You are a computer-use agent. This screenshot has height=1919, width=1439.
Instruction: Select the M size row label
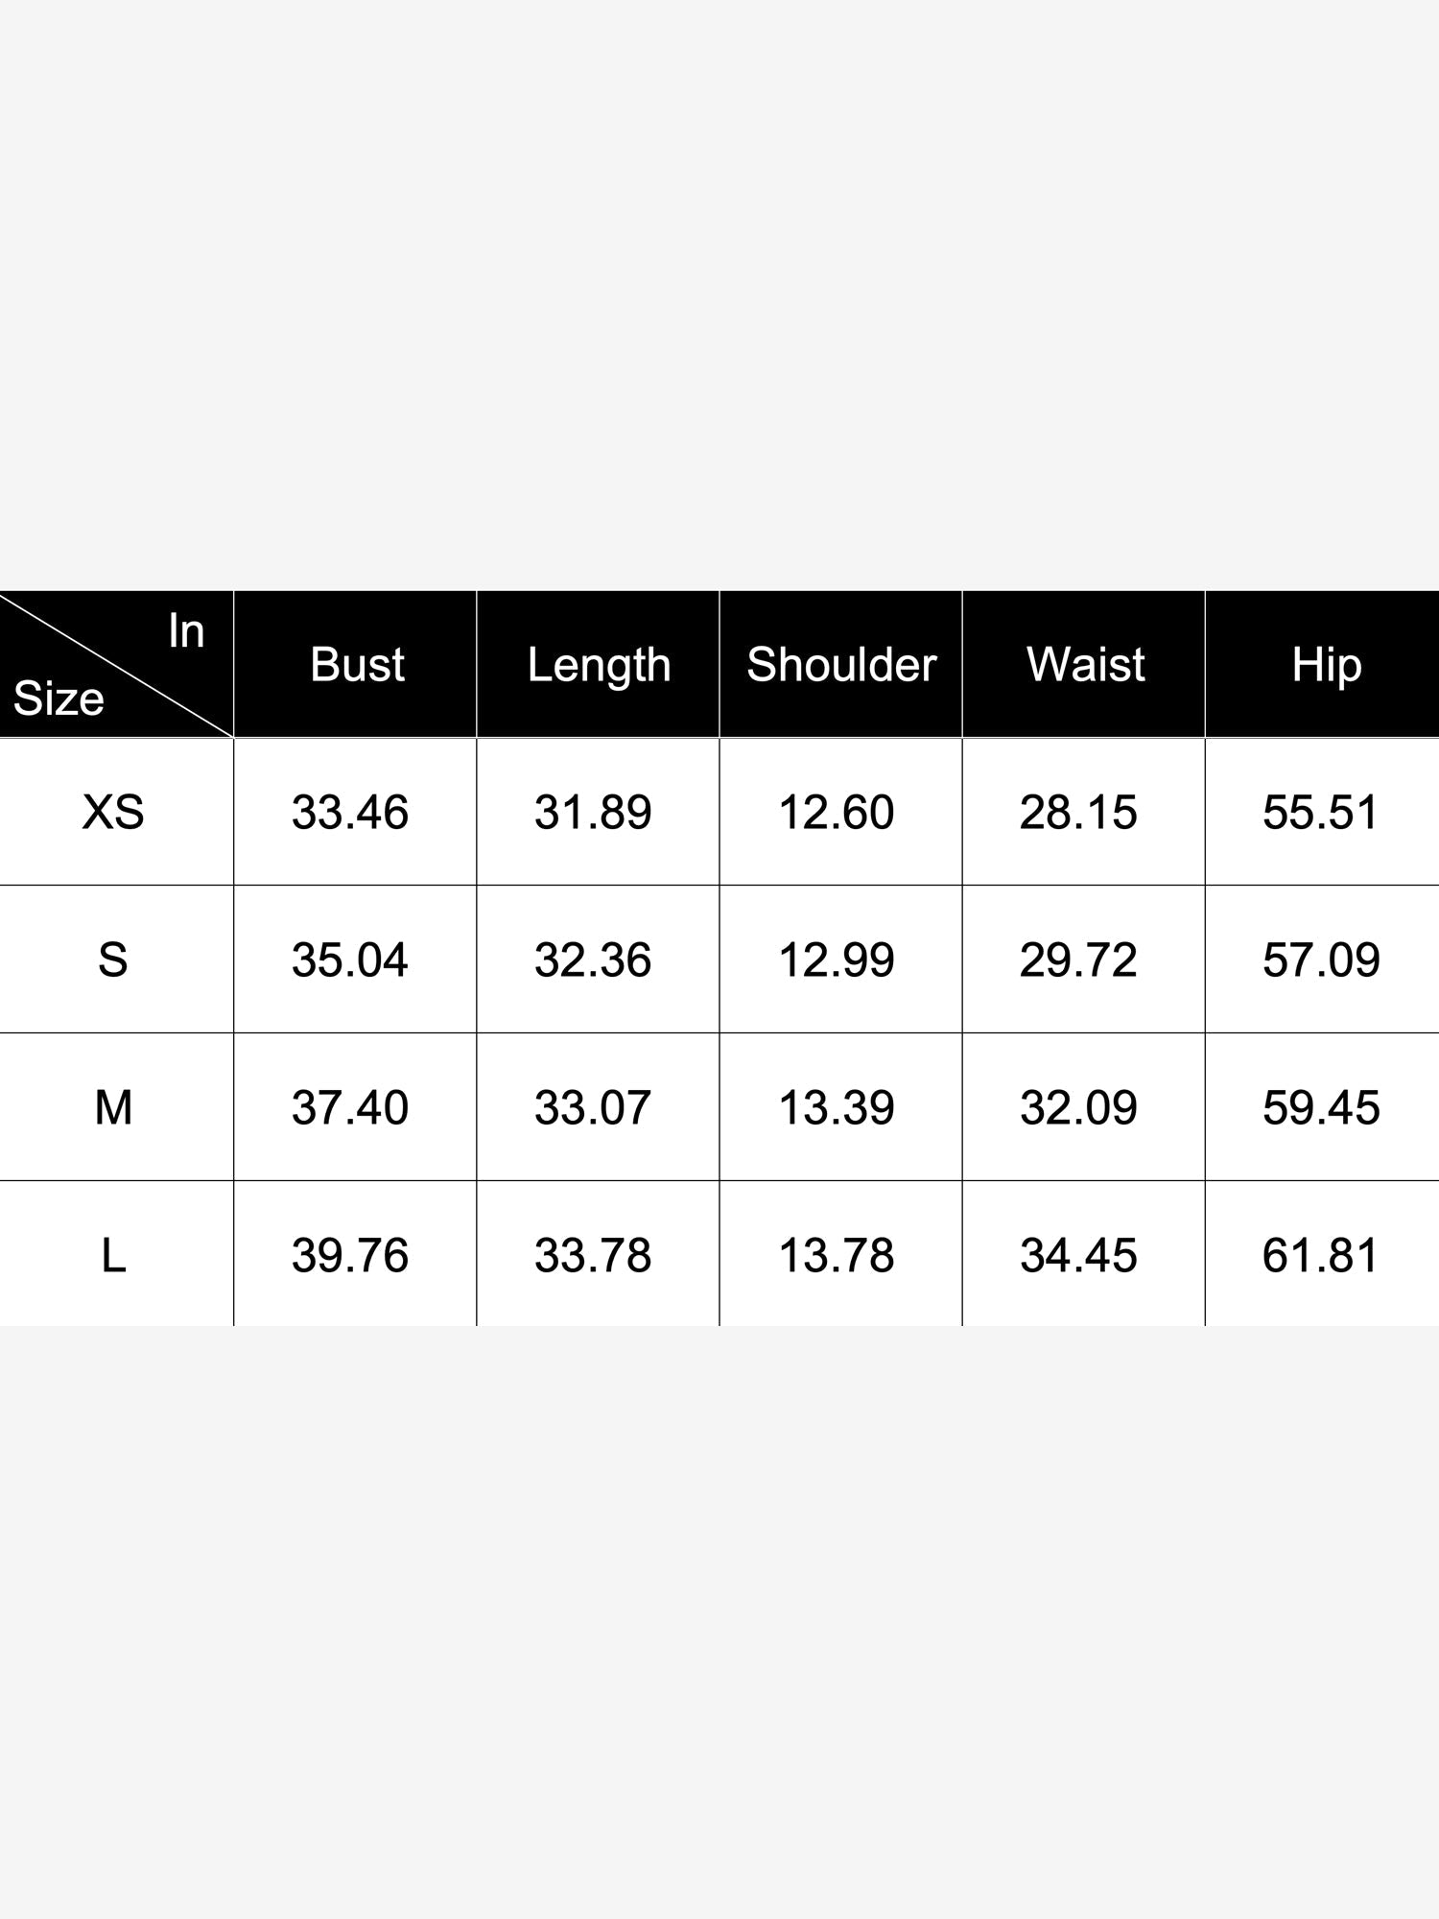tap(113, 1107)
